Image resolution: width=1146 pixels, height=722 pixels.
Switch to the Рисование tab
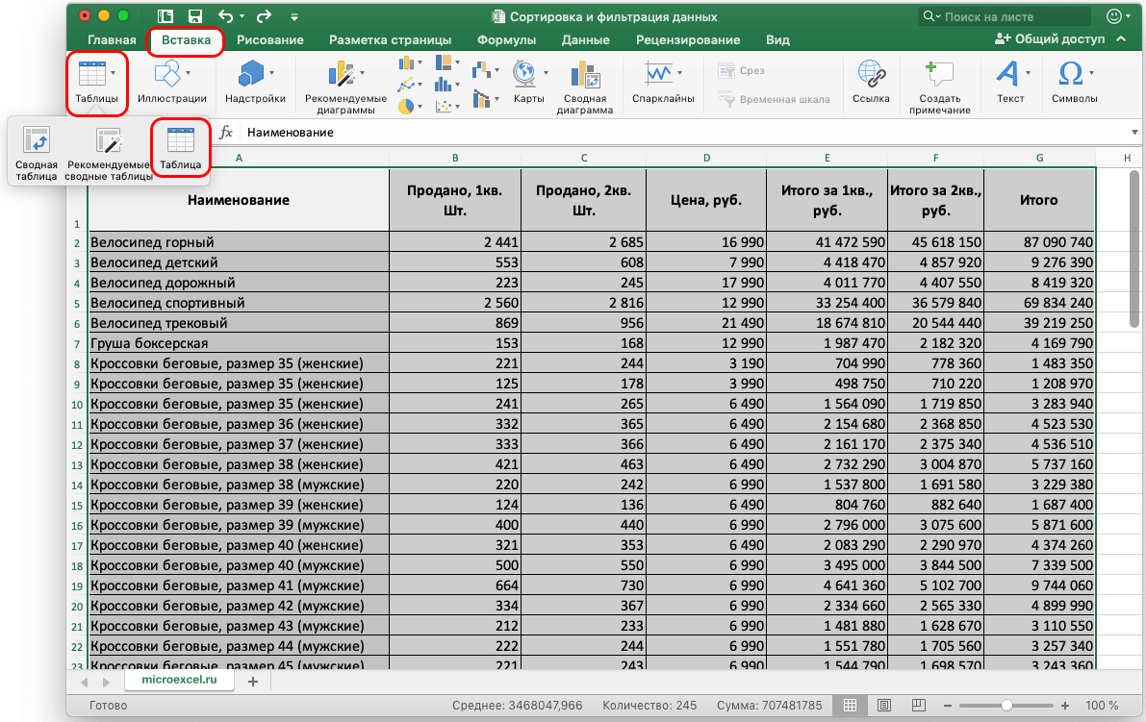pyautogui.click(x=269, y=39)
